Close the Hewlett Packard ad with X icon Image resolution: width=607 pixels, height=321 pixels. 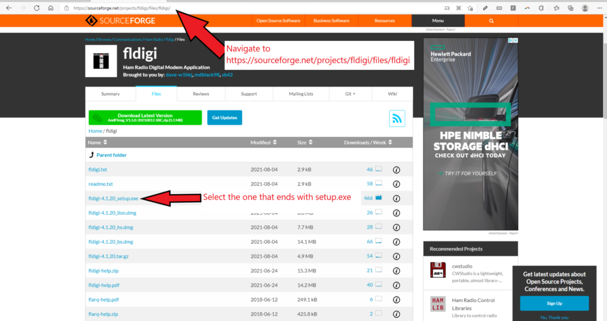(x=515, y=40)
